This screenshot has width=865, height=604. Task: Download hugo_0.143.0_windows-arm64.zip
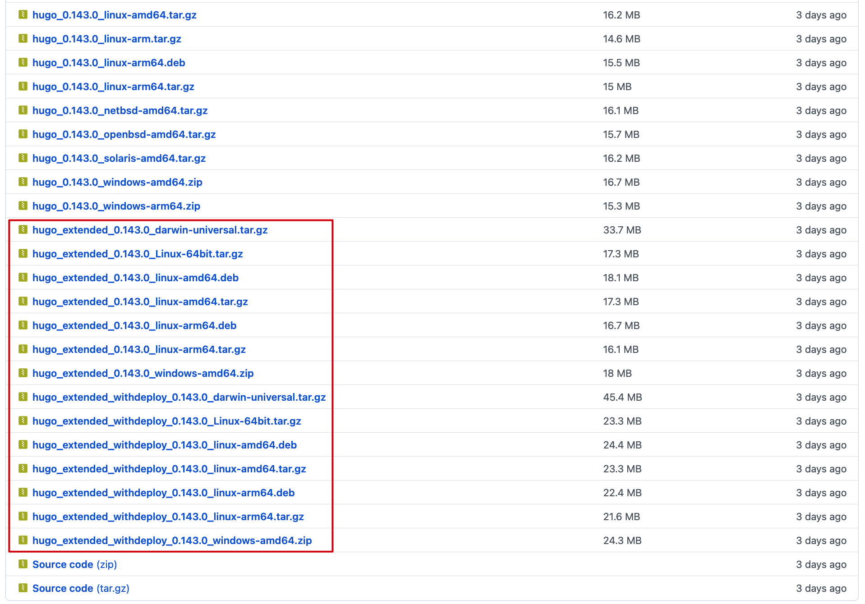click(117, 206)
